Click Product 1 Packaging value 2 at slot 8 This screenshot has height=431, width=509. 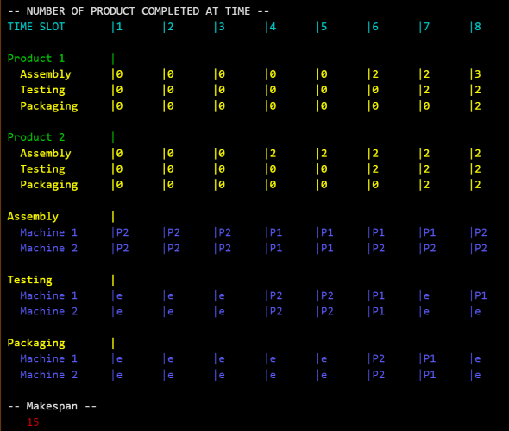[478, 106]
